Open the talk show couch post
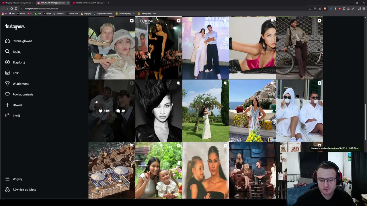 (x=252, y=170)
